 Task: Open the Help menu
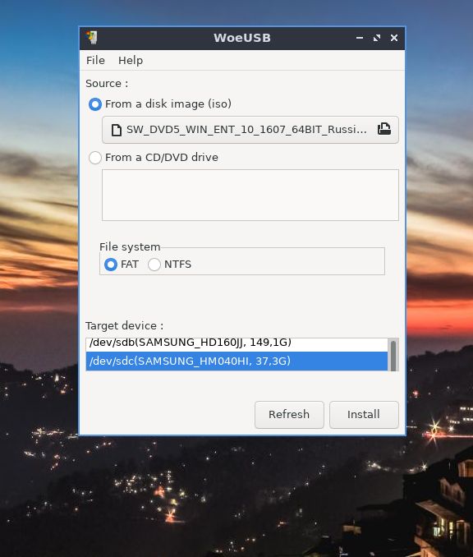click(x=131, y=61)
